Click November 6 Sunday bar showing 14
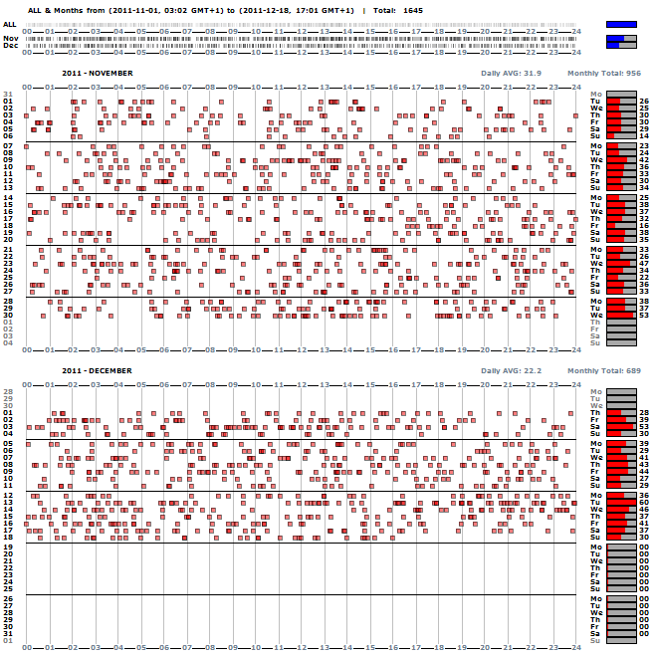 coord(621,135)
